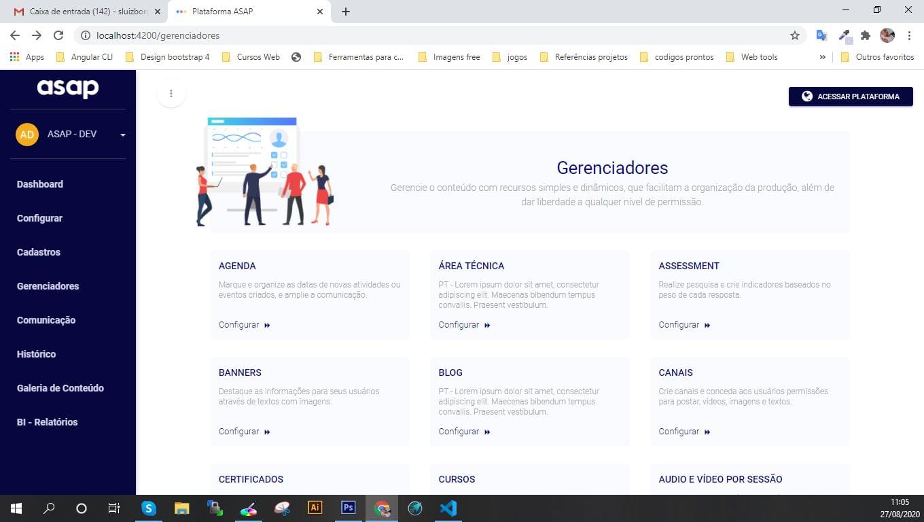This screenshot has height=522, width=924.
Task: Reload the current page
Action: click(58, 35)
